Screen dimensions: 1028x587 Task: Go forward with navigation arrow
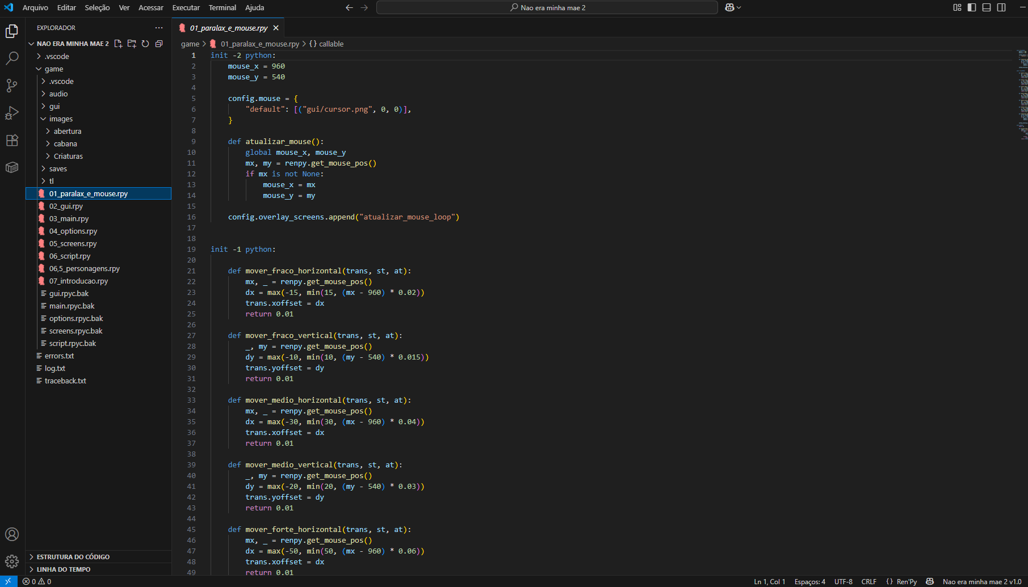364,7
